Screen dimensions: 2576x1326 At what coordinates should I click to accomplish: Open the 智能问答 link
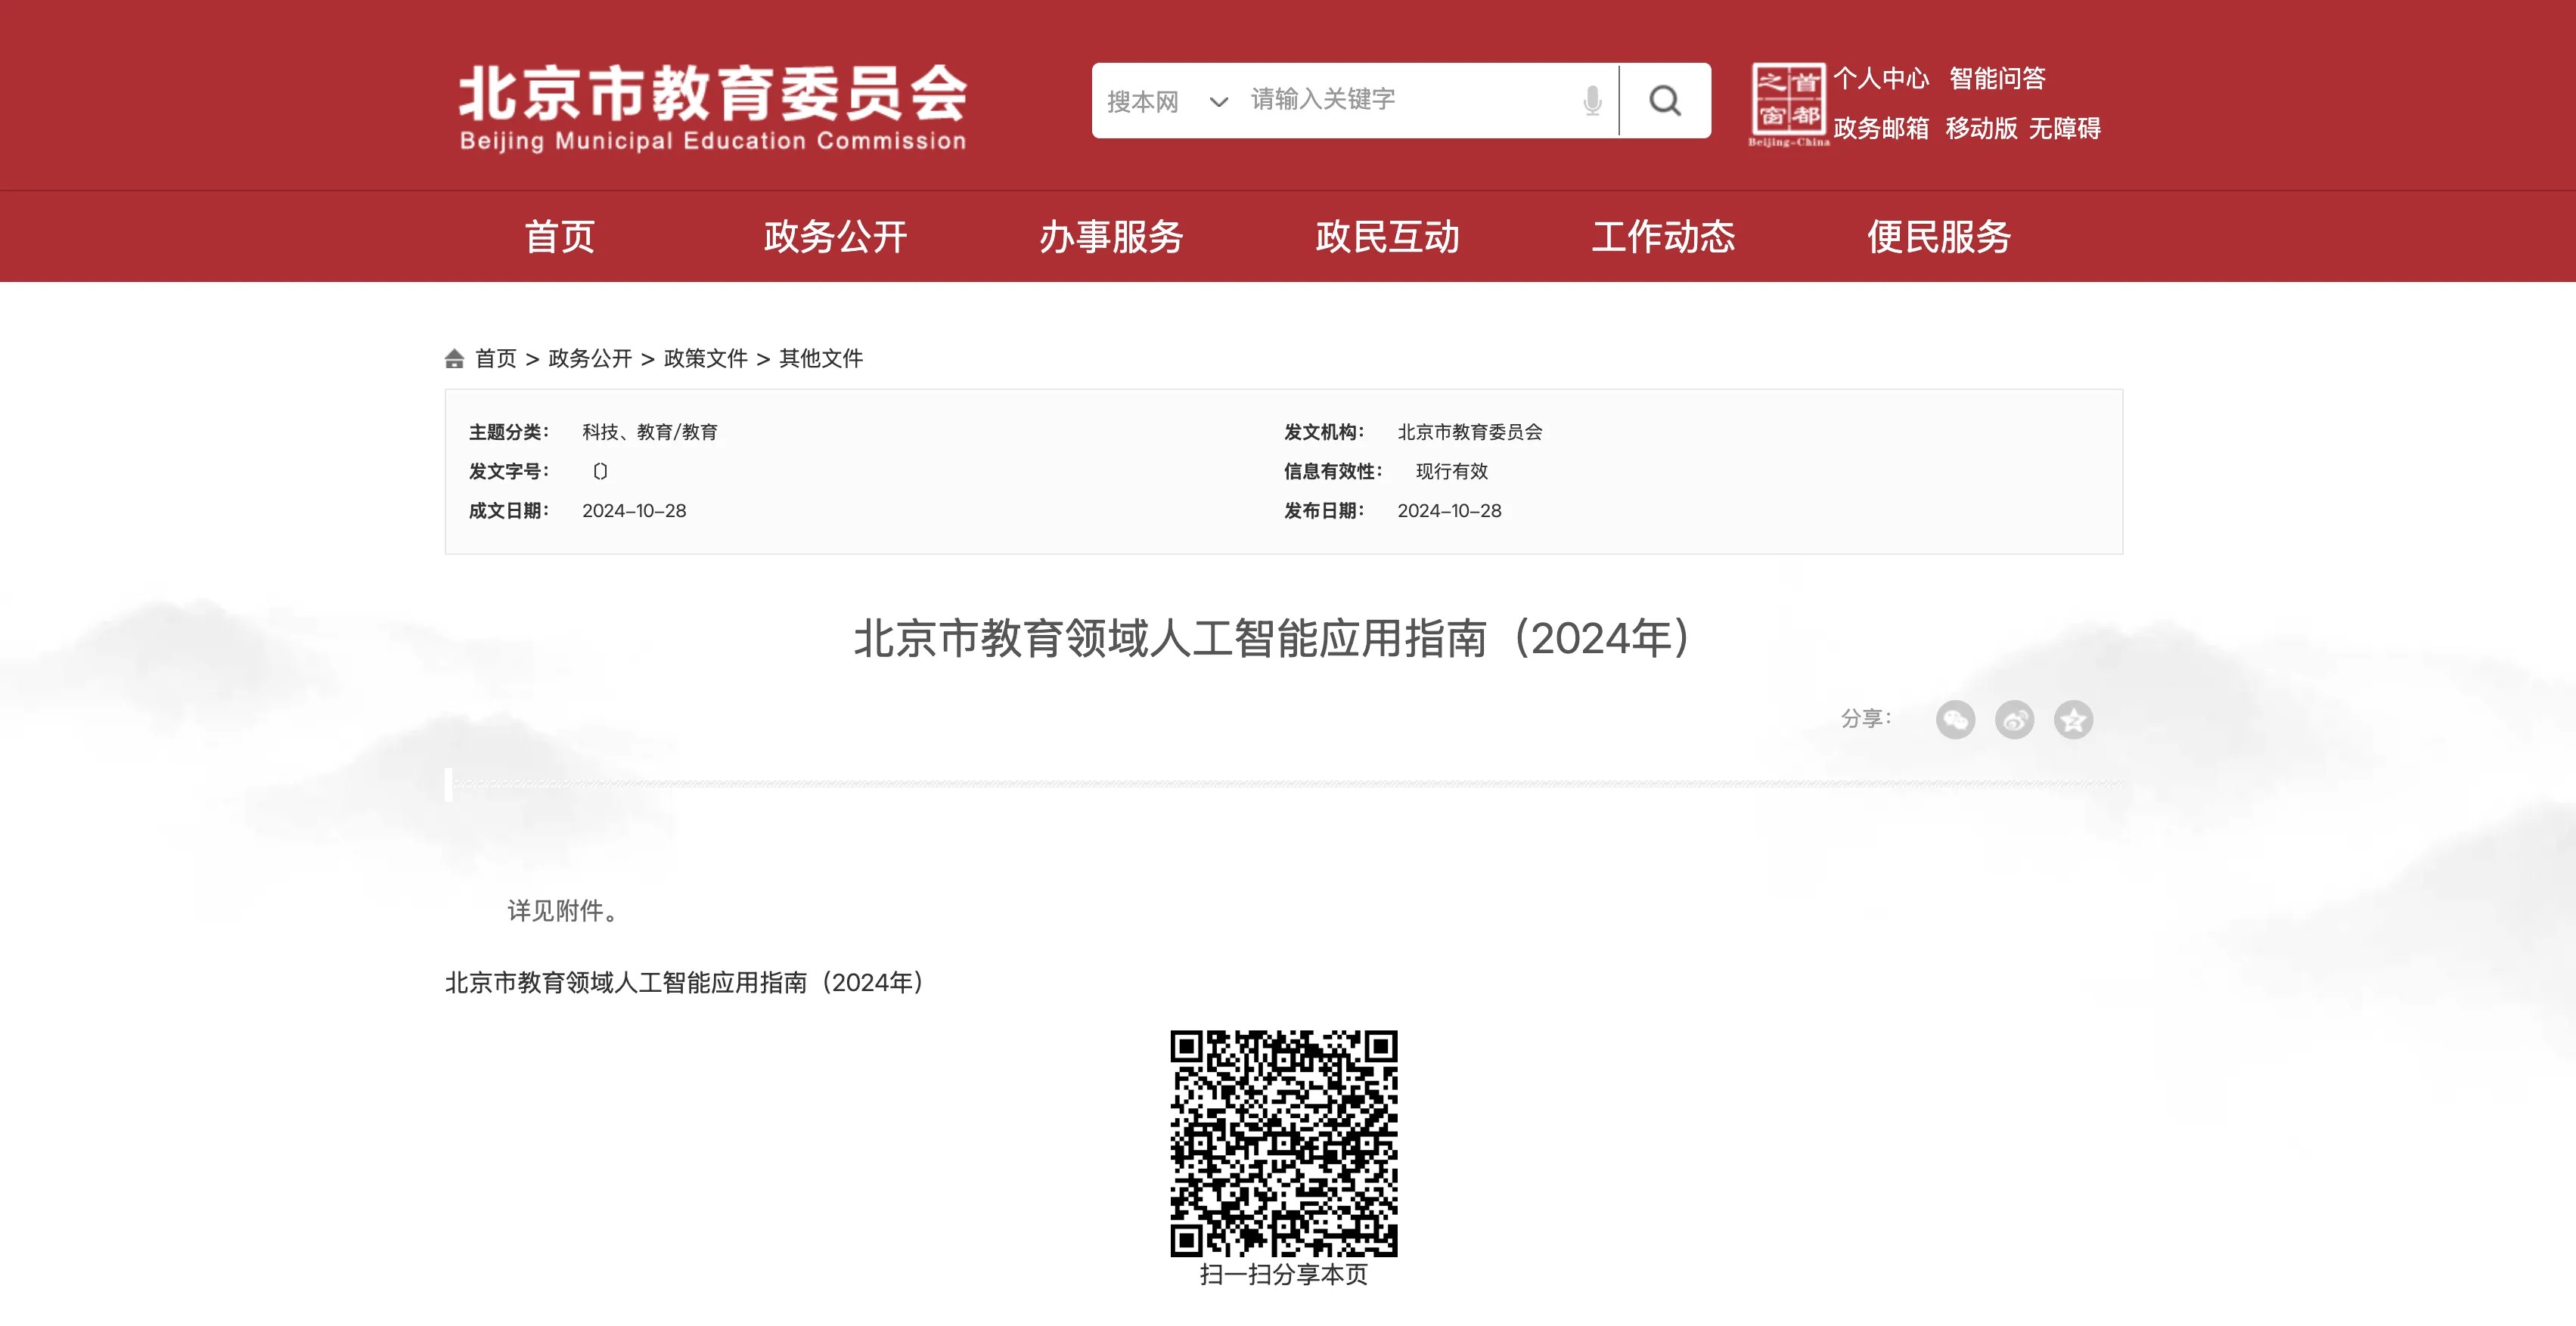click(x=1997, y=79)
